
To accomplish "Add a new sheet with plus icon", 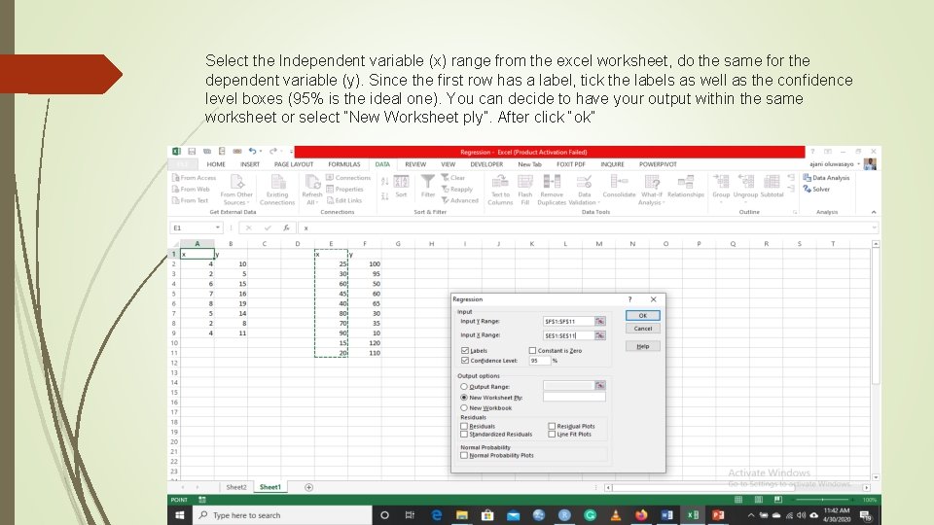I will click(x=308, y=487).
